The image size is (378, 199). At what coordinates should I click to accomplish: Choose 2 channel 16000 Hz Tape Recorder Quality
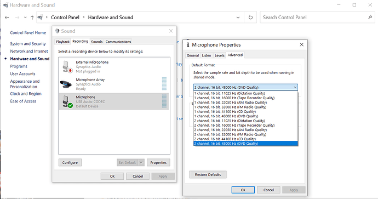coord(245,126)
